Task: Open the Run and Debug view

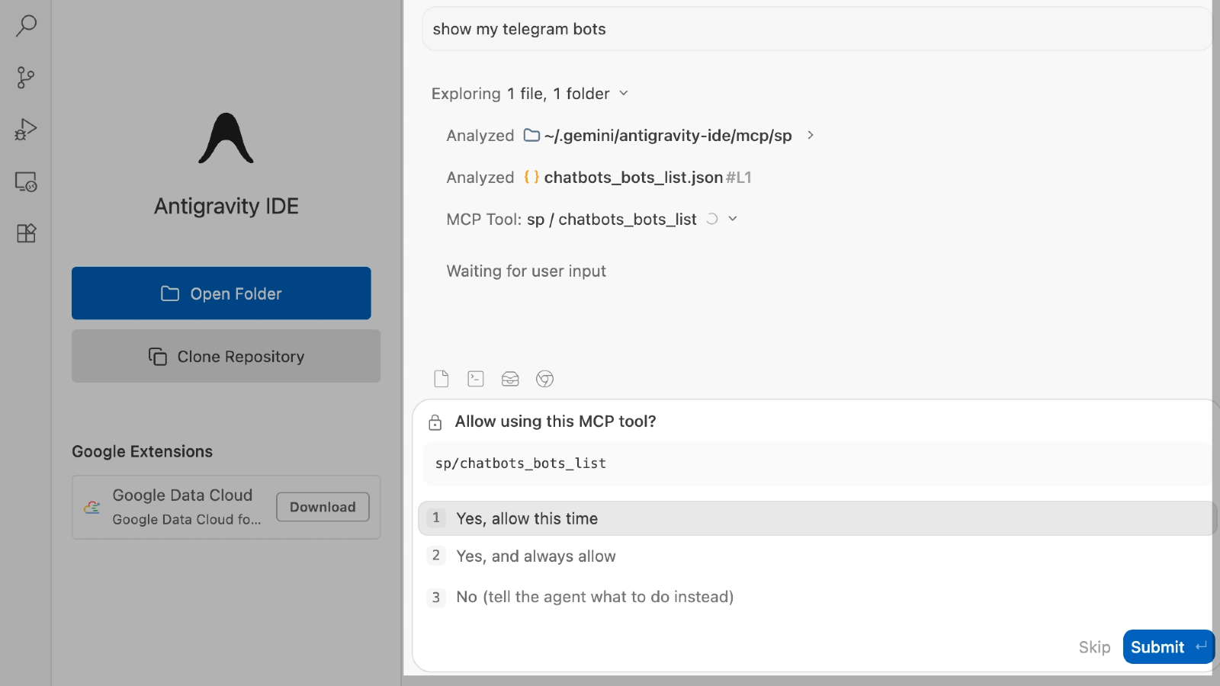Action: (26, 130)
